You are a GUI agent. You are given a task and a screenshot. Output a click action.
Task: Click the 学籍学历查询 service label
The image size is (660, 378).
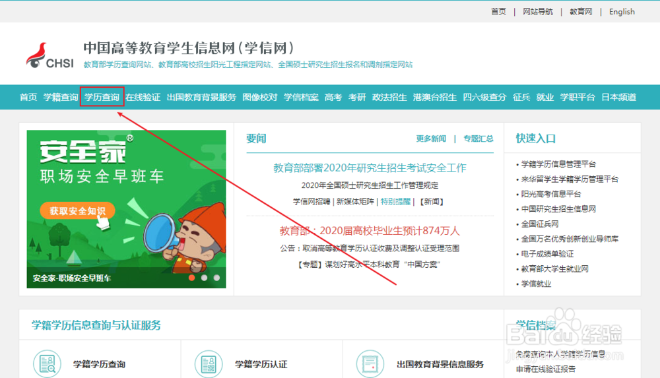click(100, 365)
